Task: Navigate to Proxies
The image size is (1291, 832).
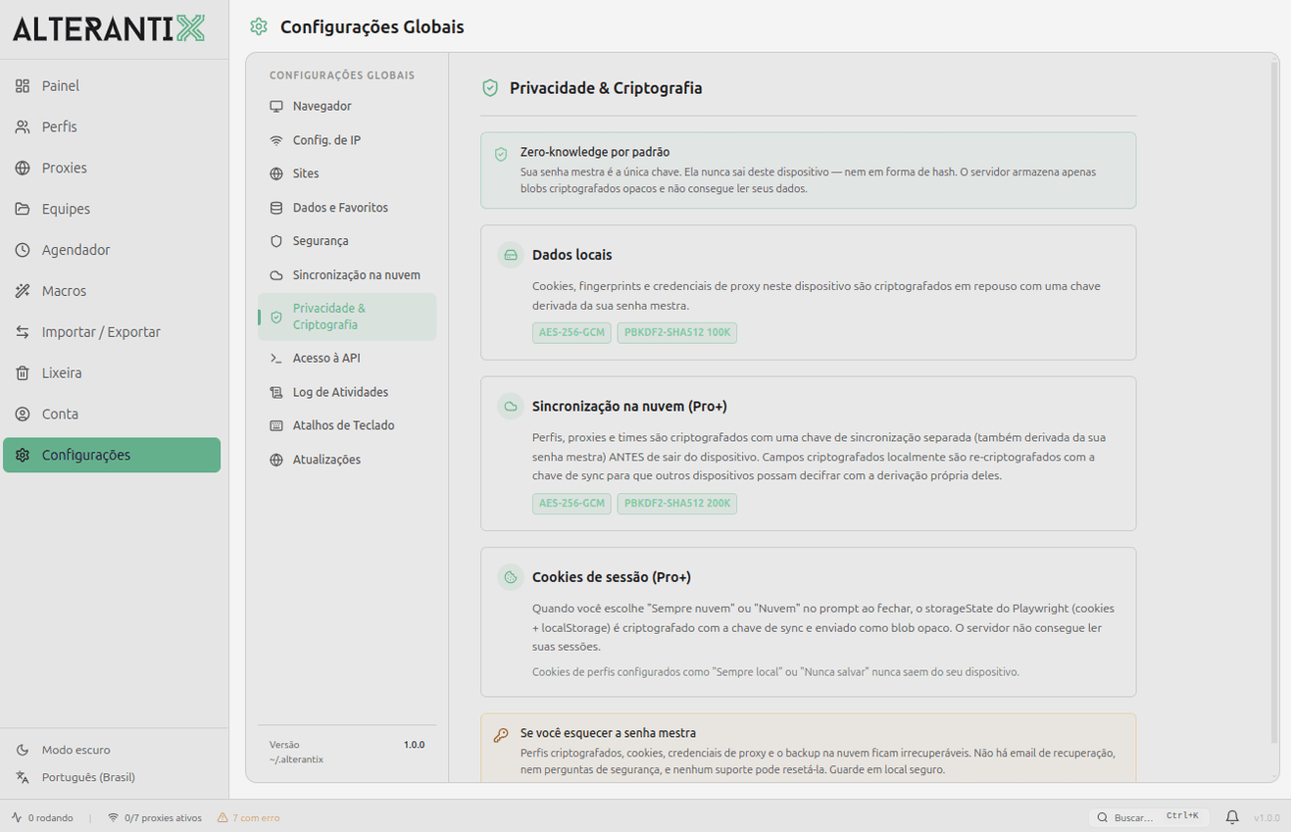Action: (112, 169)
